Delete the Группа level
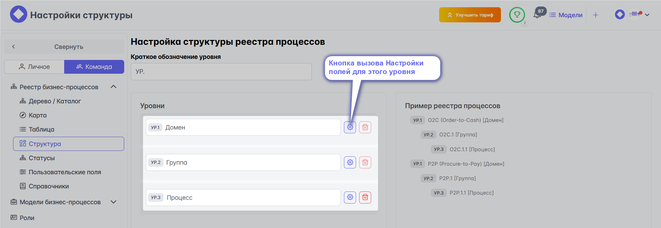Viewport: 661px width, 228px height. [365, 162]
